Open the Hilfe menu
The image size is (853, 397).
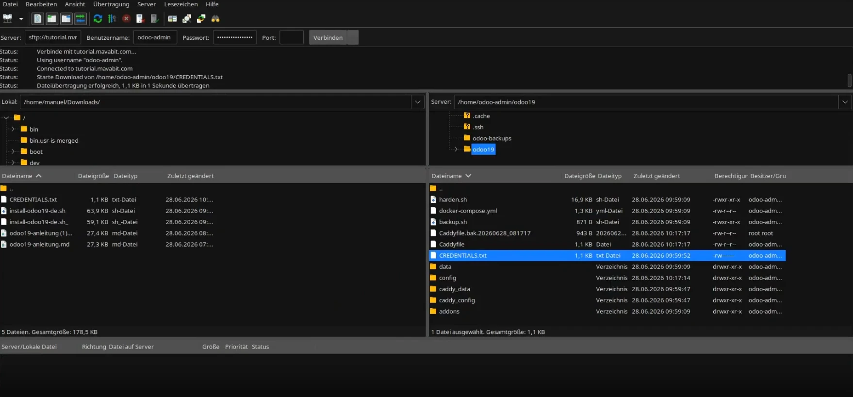tap(212, 4)
